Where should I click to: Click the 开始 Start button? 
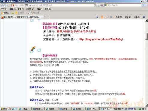click(4, 109)
